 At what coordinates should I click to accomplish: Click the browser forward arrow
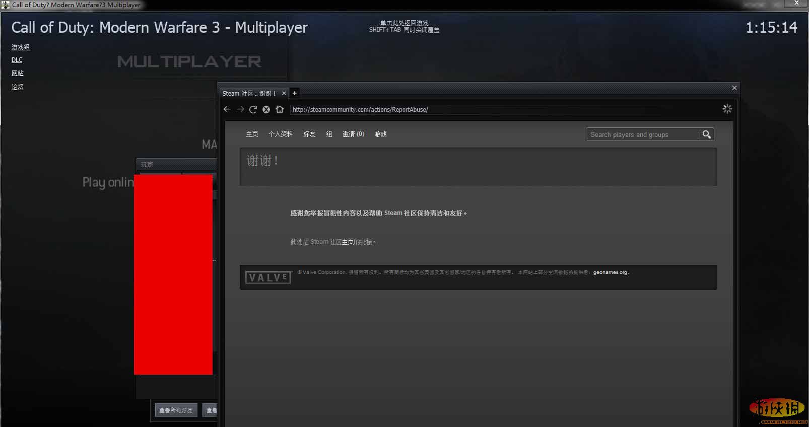pyautogui.click(x=240, y=109)
